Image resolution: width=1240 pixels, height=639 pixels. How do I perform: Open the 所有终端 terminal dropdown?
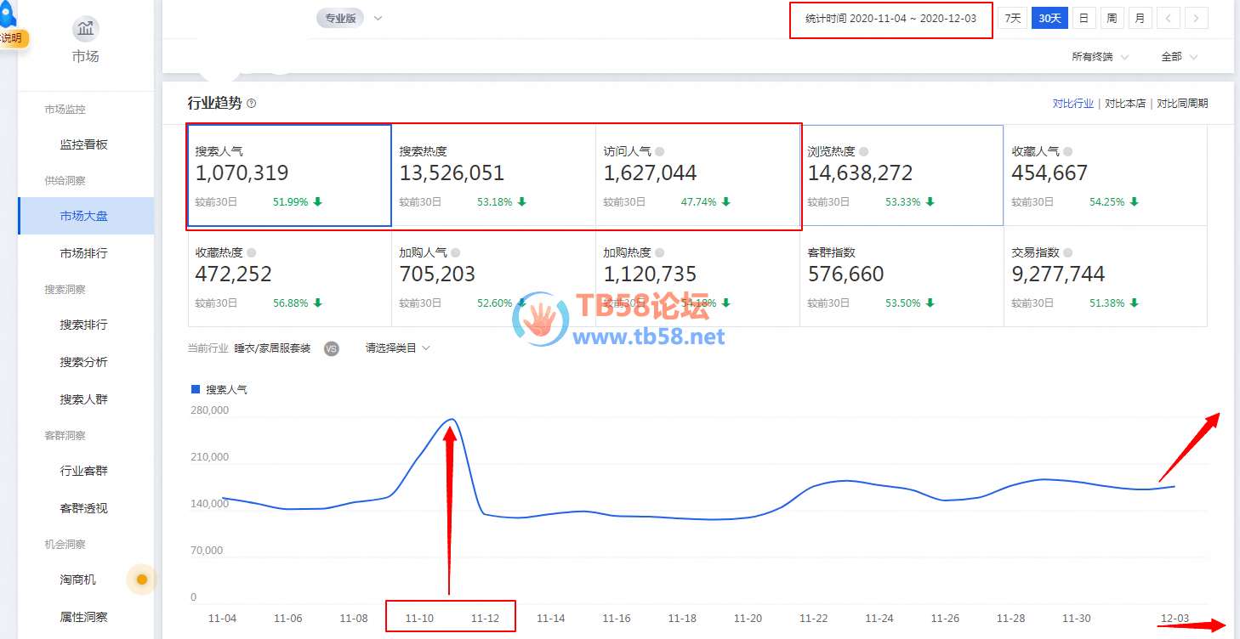click(1100, 57)
